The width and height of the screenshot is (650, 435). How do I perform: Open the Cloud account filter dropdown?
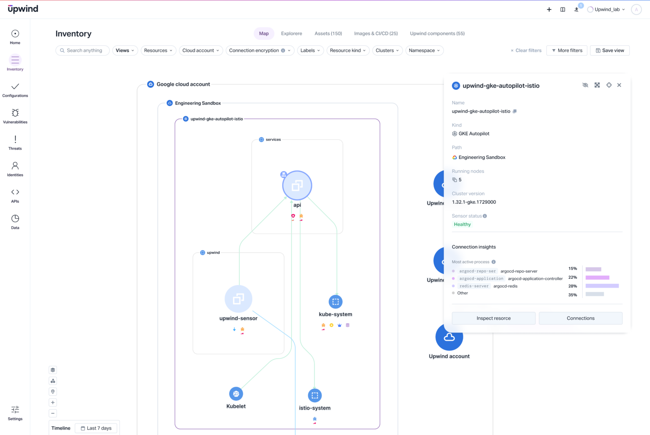[201, 50]
